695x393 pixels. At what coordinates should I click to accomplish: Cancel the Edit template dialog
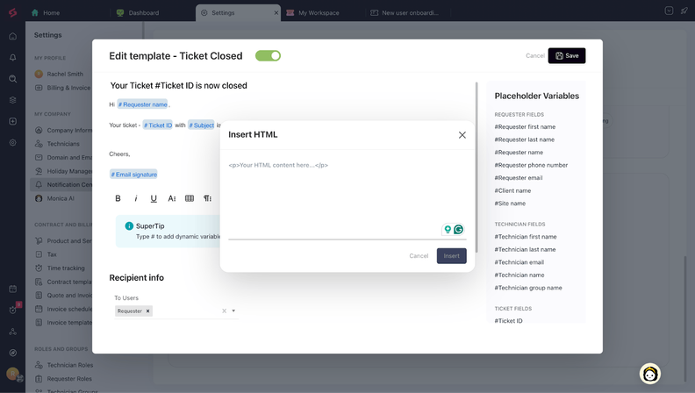click(x=535, y=56)
